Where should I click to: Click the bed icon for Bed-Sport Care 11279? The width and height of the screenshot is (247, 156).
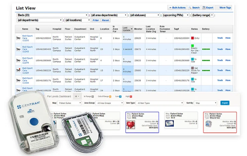tap(18, 60)
